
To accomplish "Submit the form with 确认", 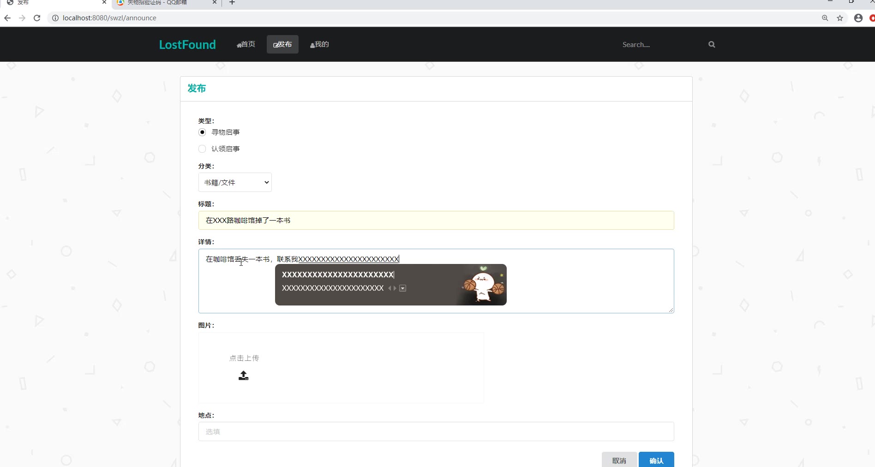I will (x=656, y=460).
